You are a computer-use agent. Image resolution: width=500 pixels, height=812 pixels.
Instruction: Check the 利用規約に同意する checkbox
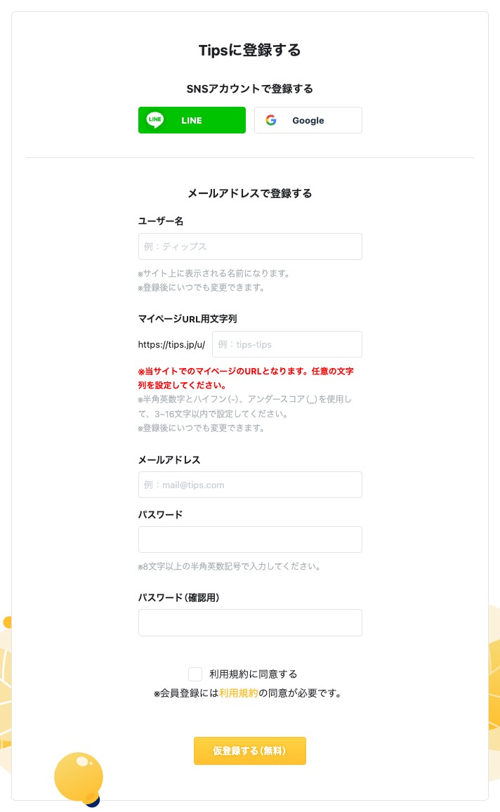195,674
